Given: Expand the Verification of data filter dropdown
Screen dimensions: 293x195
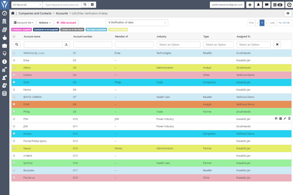Looking at the screenshot, I should [136, 23].
